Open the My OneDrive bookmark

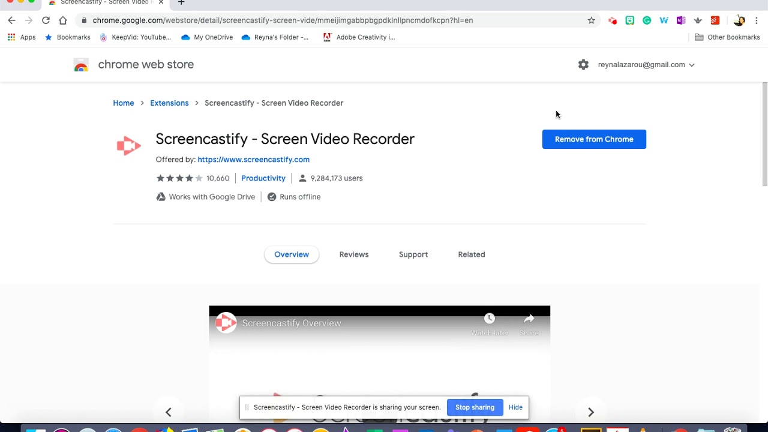coord(207,37)
